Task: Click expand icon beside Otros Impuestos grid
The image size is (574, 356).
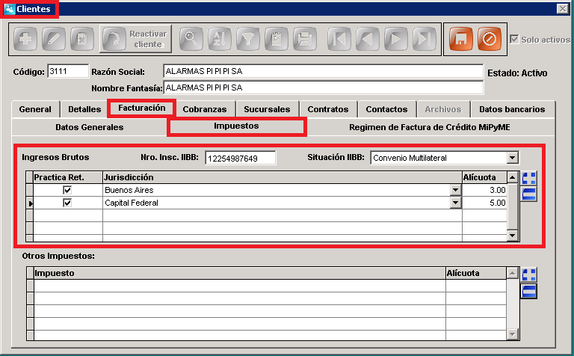Action: 528,274
